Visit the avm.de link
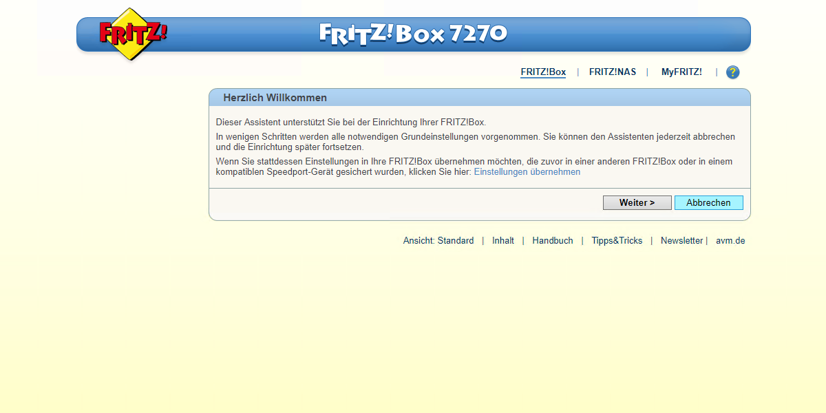The width and height of the screenshot is (826, 413). [x=730, y=241]
